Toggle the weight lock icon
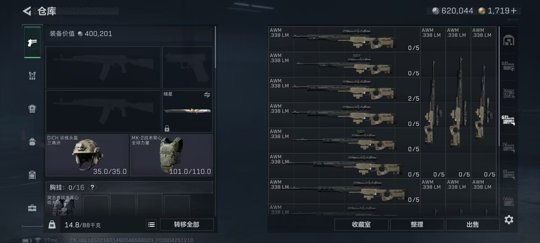This screenshot has height=243, width=540. [x=52, y=224]
